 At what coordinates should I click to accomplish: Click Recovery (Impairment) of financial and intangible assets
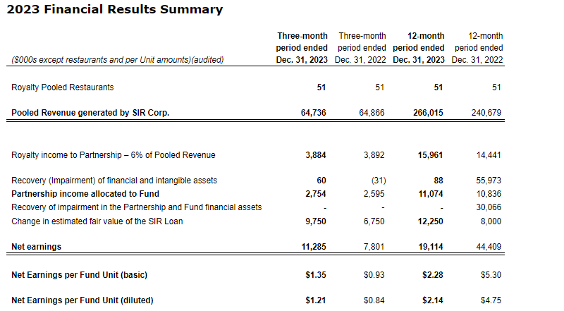pos(114,181)
